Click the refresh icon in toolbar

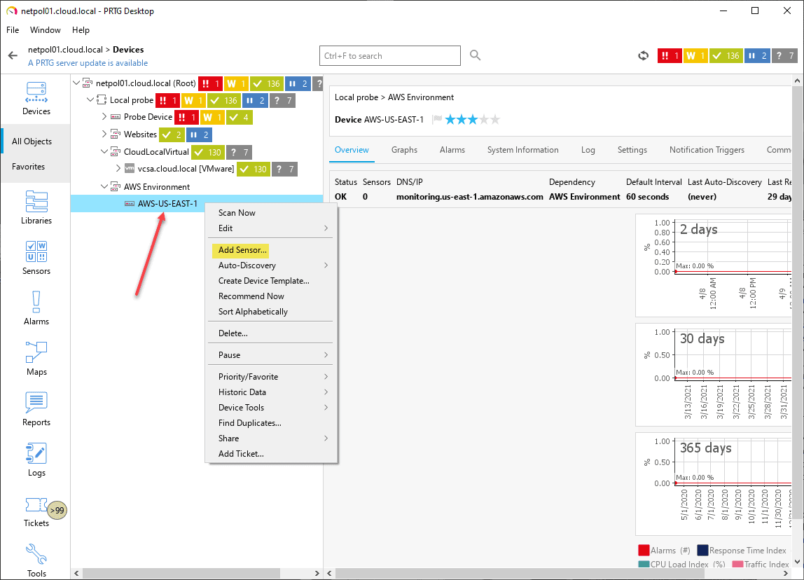point(643,55)
